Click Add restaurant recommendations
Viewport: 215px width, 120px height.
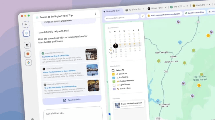point(164,15)
